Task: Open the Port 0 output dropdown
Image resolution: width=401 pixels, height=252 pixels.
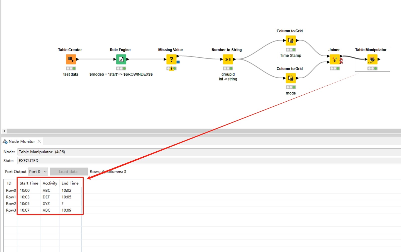Action: (38, 172)
